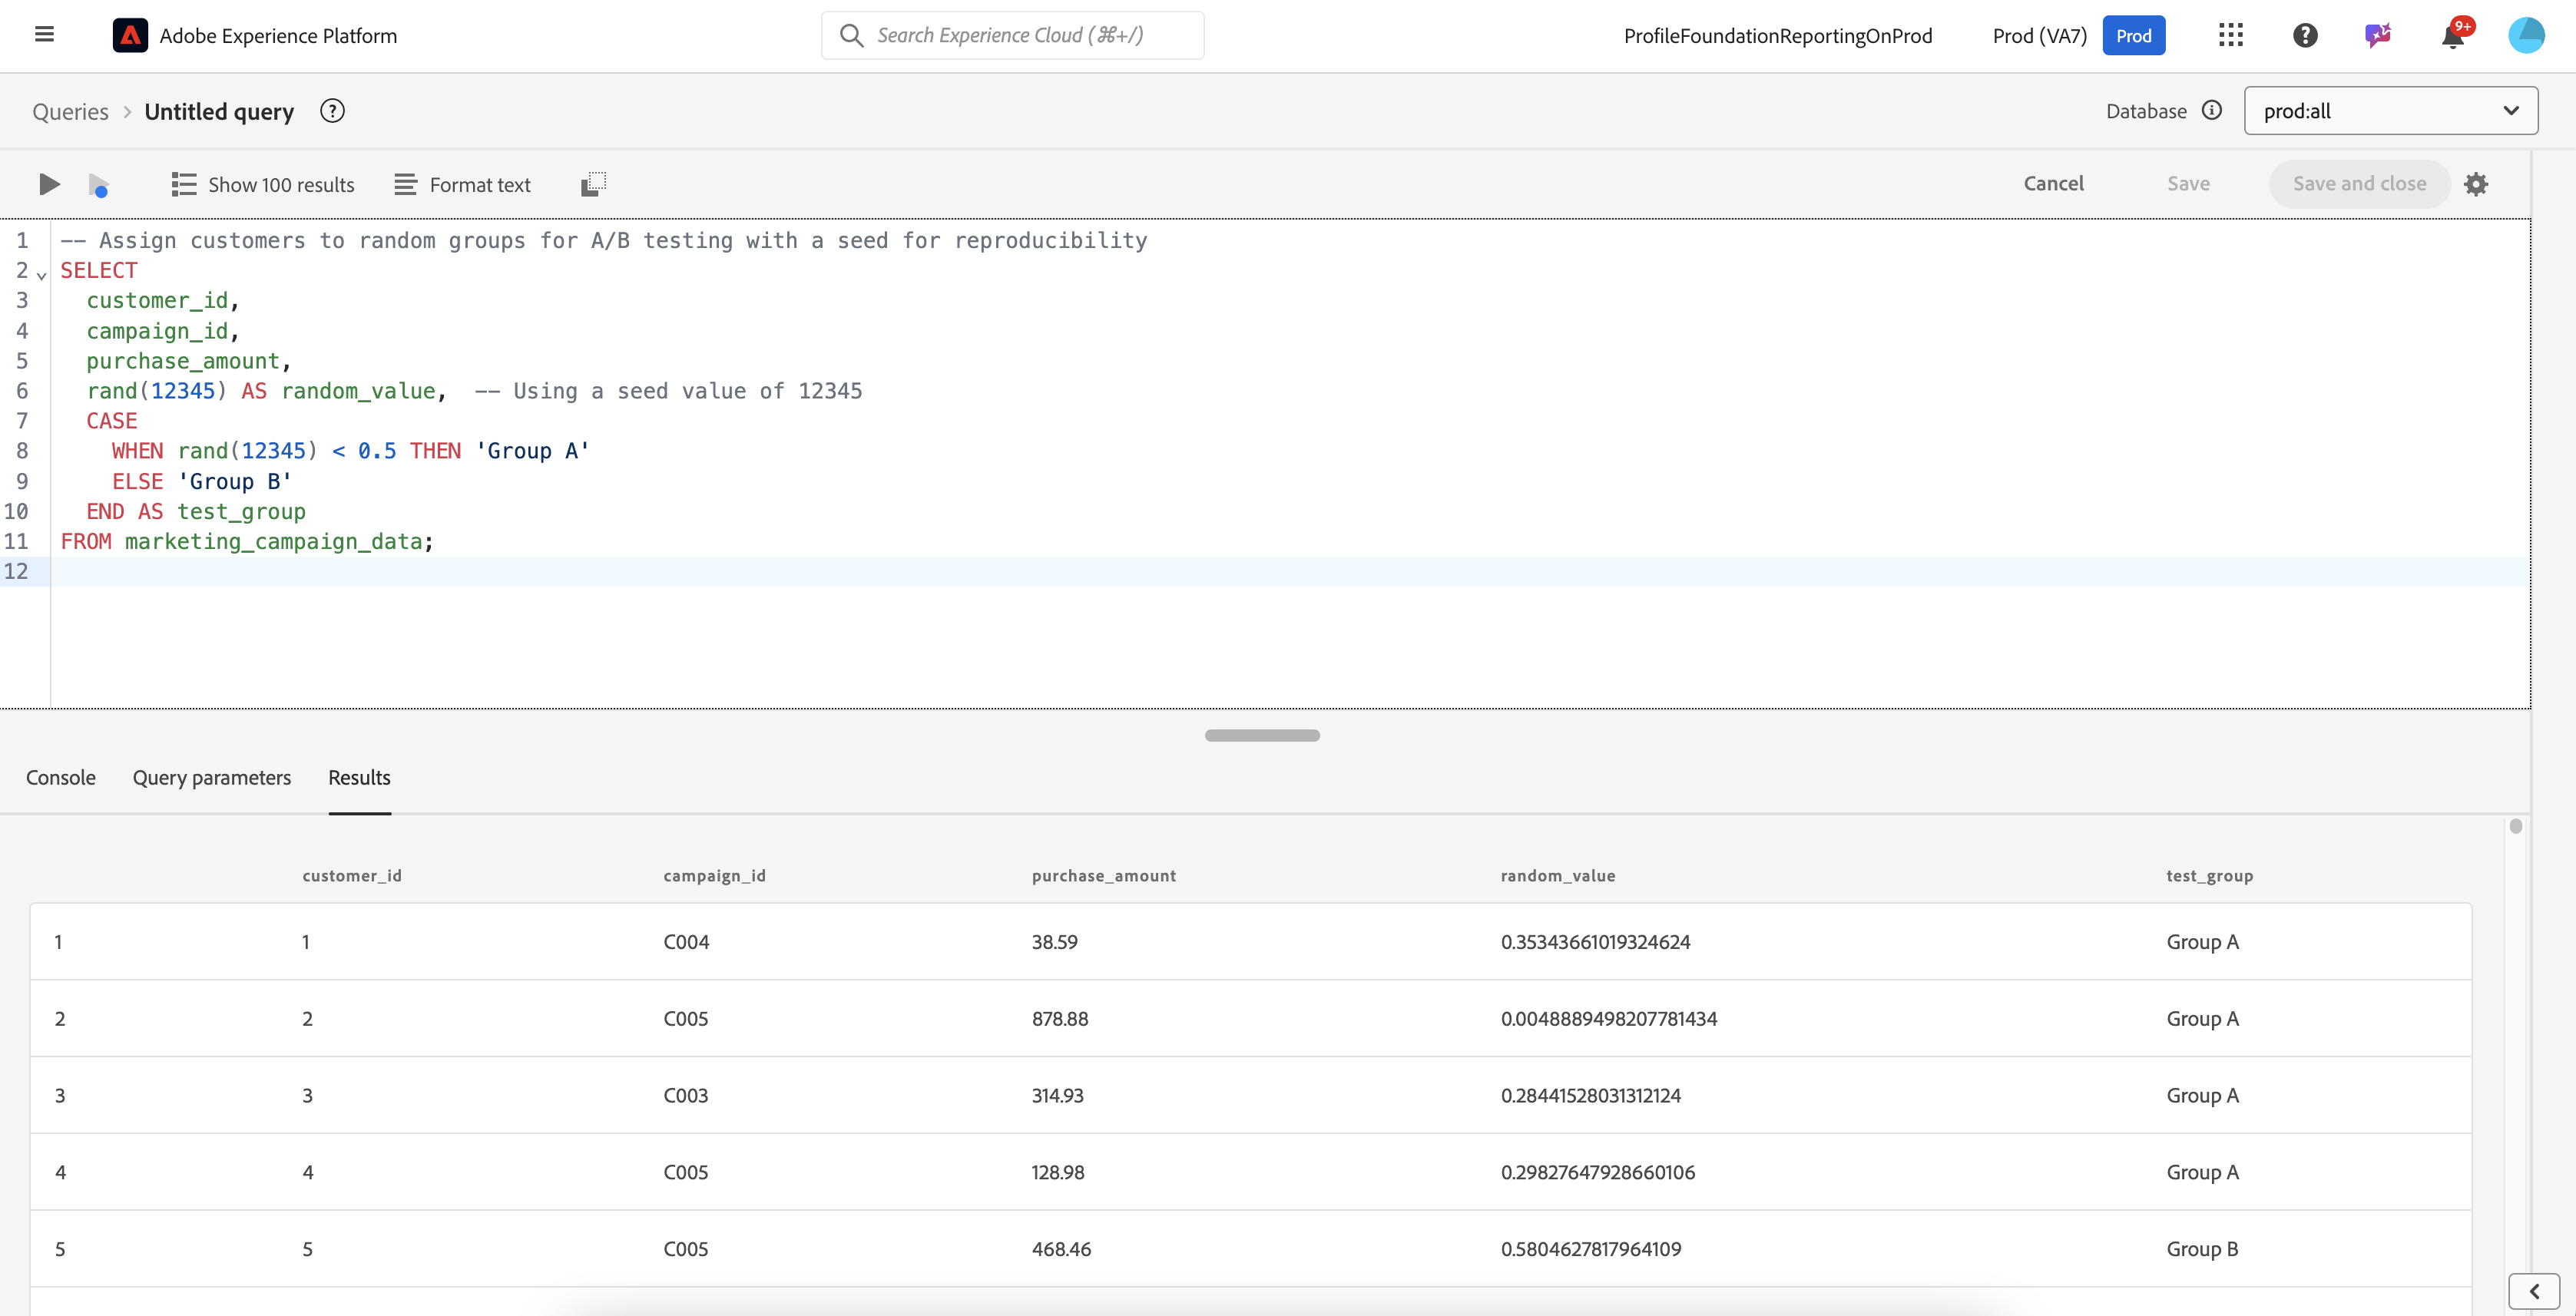Open the user profile avatar
Image resolution: width=2576 pixels, height=1316 pixels.
tap(2527, 36)
